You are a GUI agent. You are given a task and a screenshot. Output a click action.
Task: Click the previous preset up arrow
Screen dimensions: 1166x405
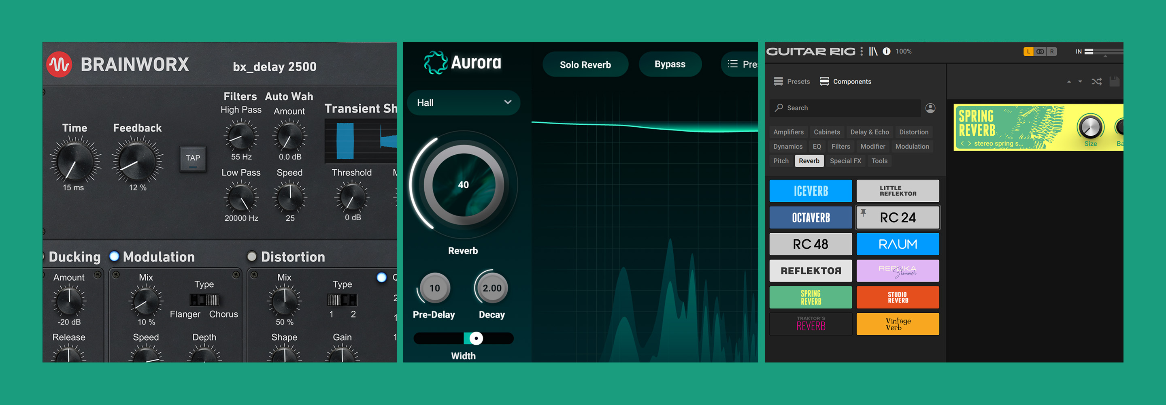click(1069, 81)
